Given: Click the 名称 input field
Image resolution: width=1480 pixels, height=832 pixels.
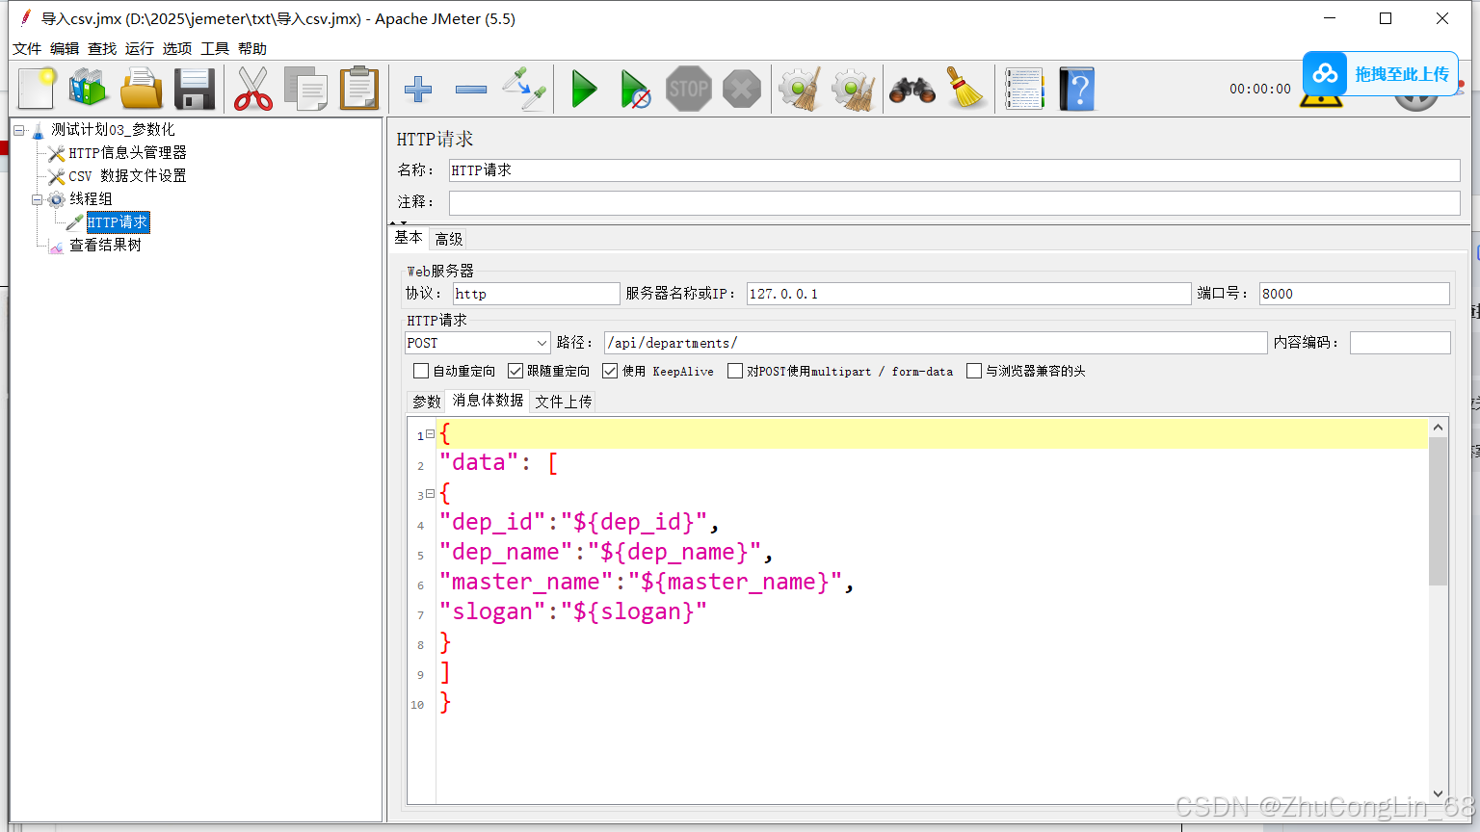Looking at the screenshot, I should pos(954,170).
